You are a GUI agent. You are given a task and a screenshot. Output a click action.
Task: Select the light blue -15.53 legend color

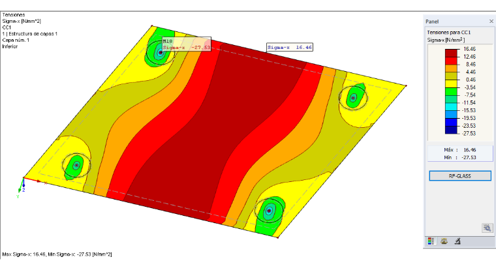pyautogui.click(x=451, y=114)
